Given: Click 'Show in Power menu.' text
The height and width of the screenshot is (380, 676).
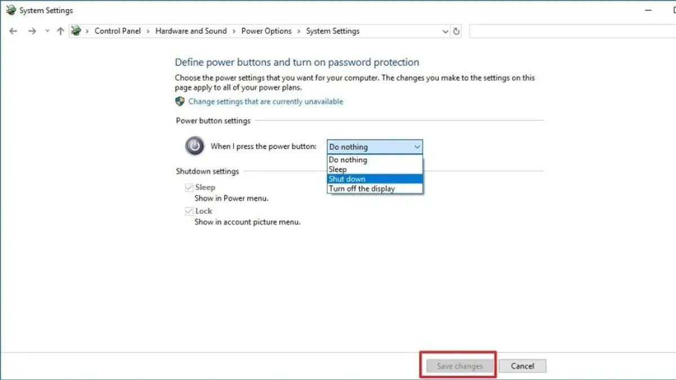Looking at the screenshot, I should point(232,198).
